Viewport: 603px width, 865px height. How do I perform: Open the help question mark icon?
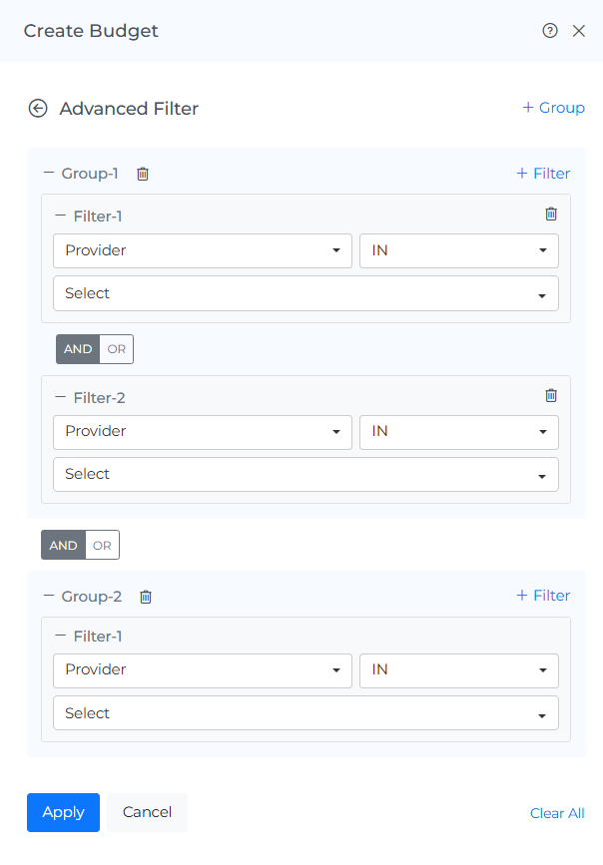click(549, 31)
